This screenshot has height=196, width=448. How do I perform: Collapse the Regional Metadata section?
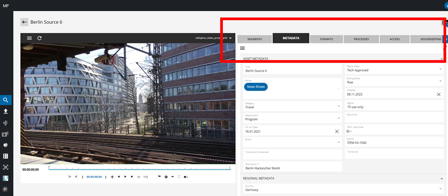point(442,178)
